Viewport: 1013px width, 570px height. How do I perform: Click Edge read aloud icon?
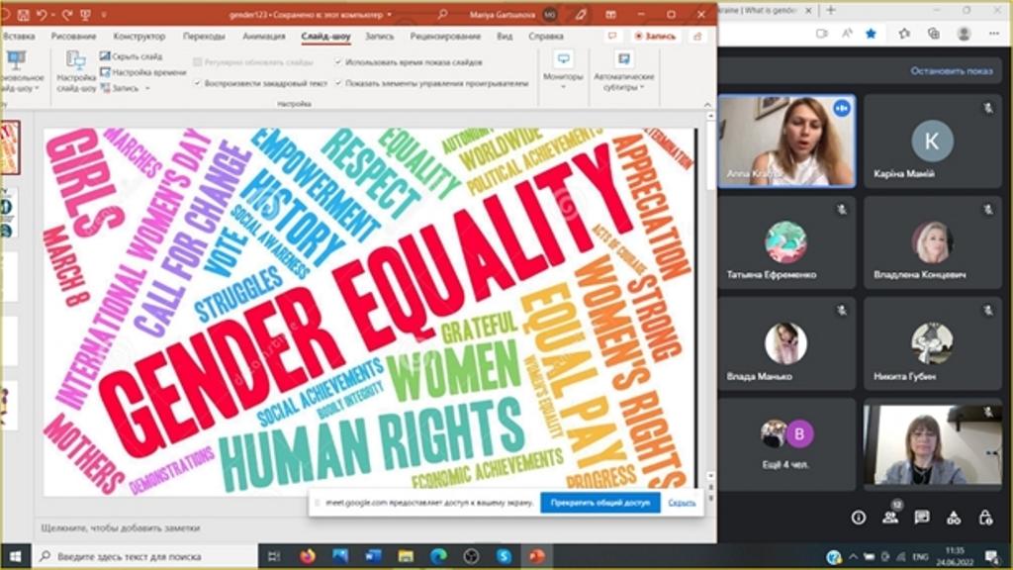(847, 34)
